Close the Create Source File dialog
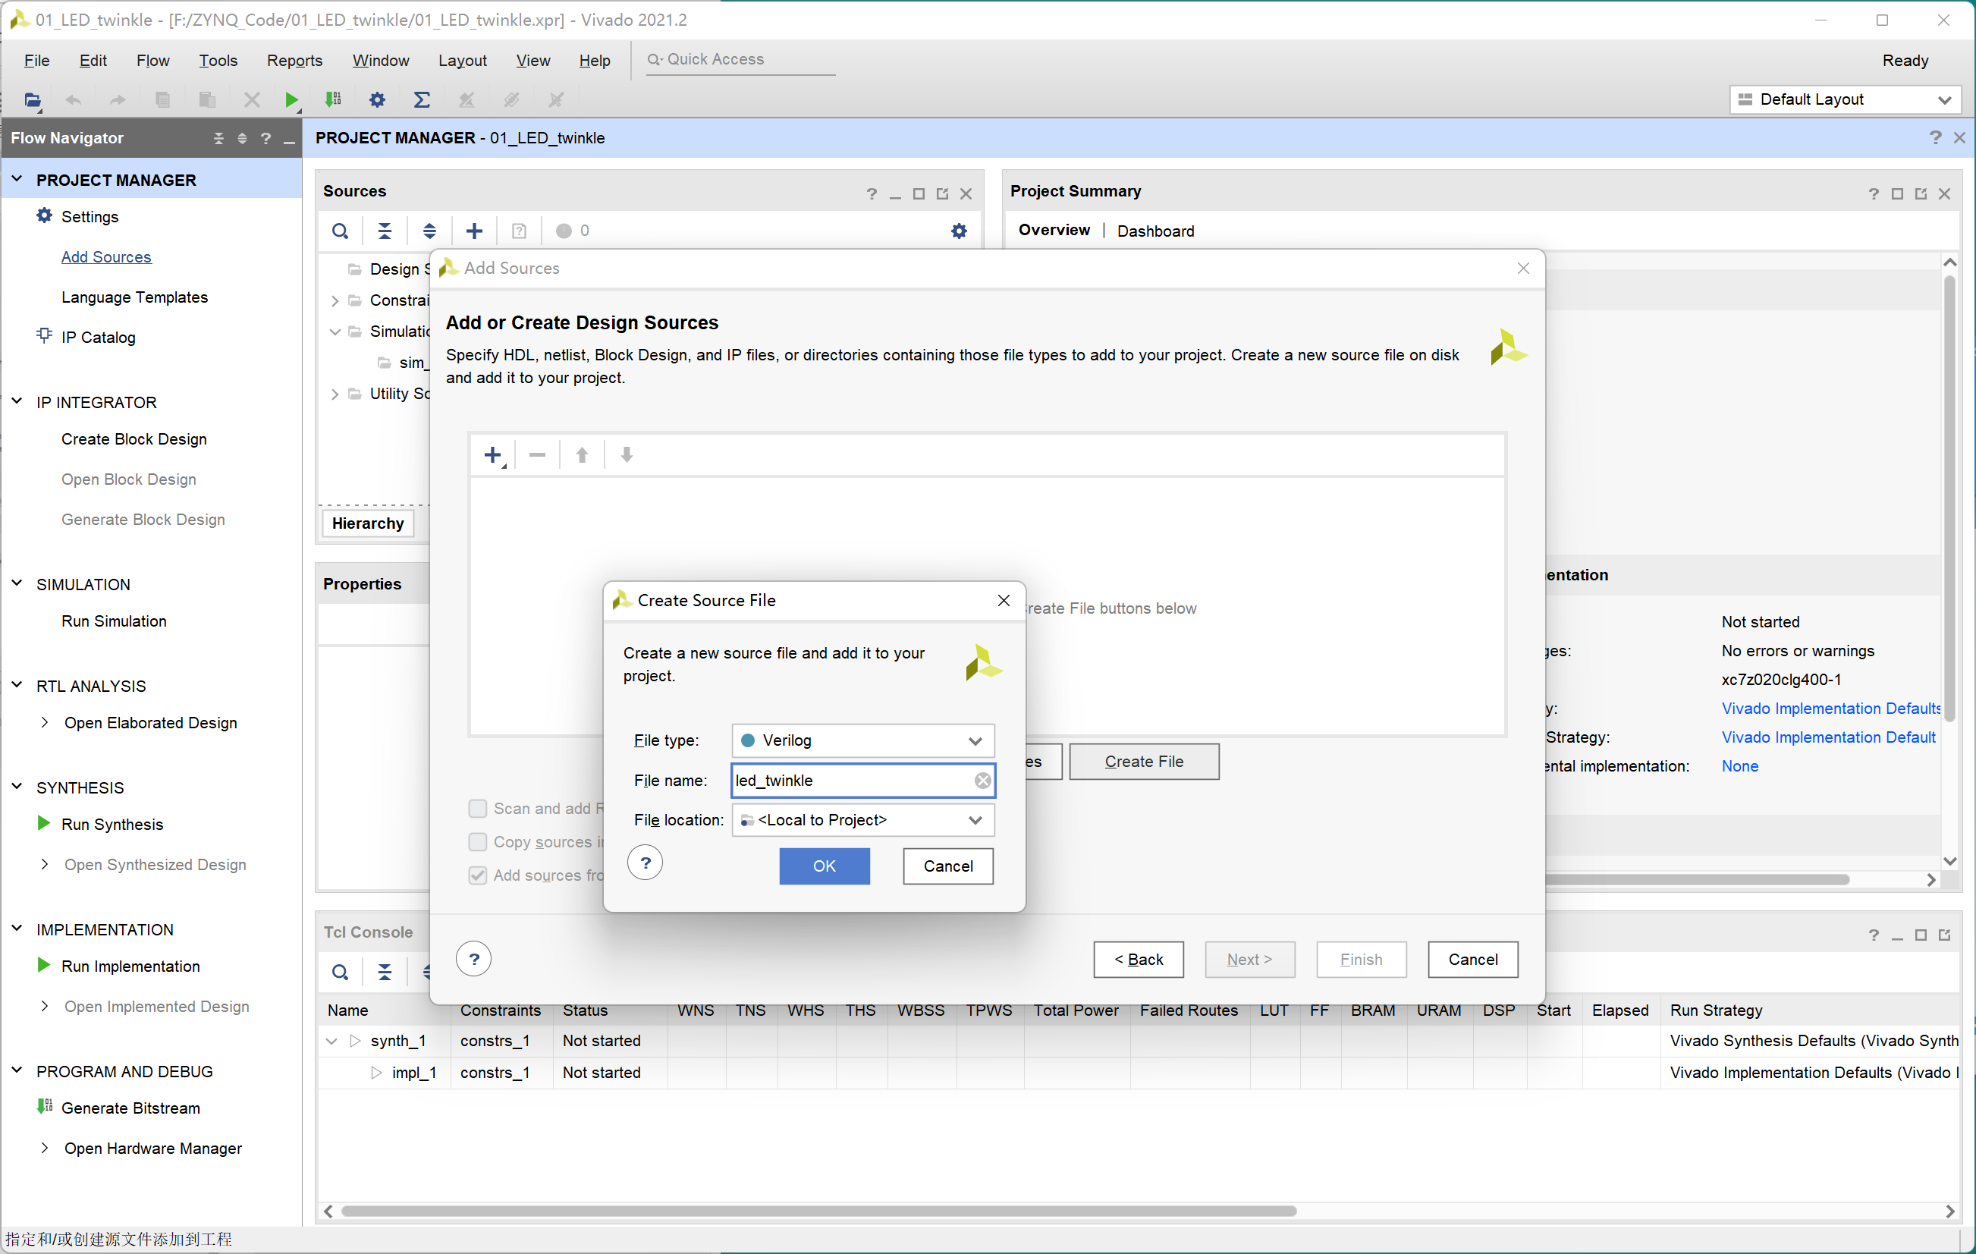Image resolution: width=1976 pixels, height=1254 pixels. pyautogui.click(x=1003, y=600)
